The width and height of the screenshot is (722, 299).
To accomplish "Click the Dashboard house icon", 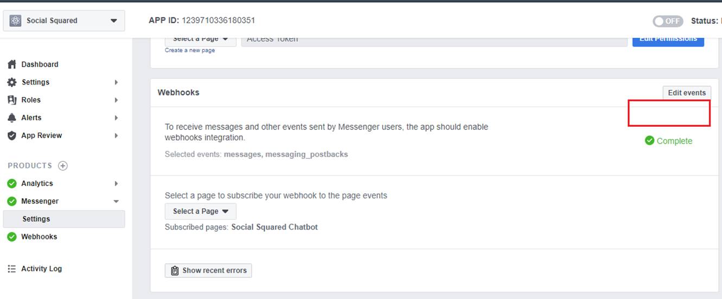I will tap(12, 64).
